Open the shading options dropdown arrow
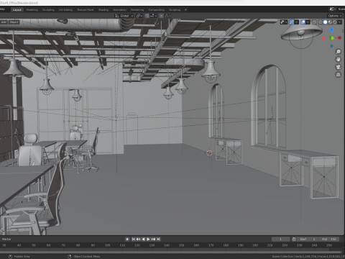The width and height of the screenshot is (345, 259). (x=340, y=22)
